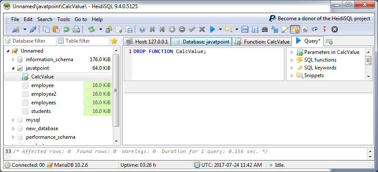
Task: Expand Snippets helper node
Action: 292,75
